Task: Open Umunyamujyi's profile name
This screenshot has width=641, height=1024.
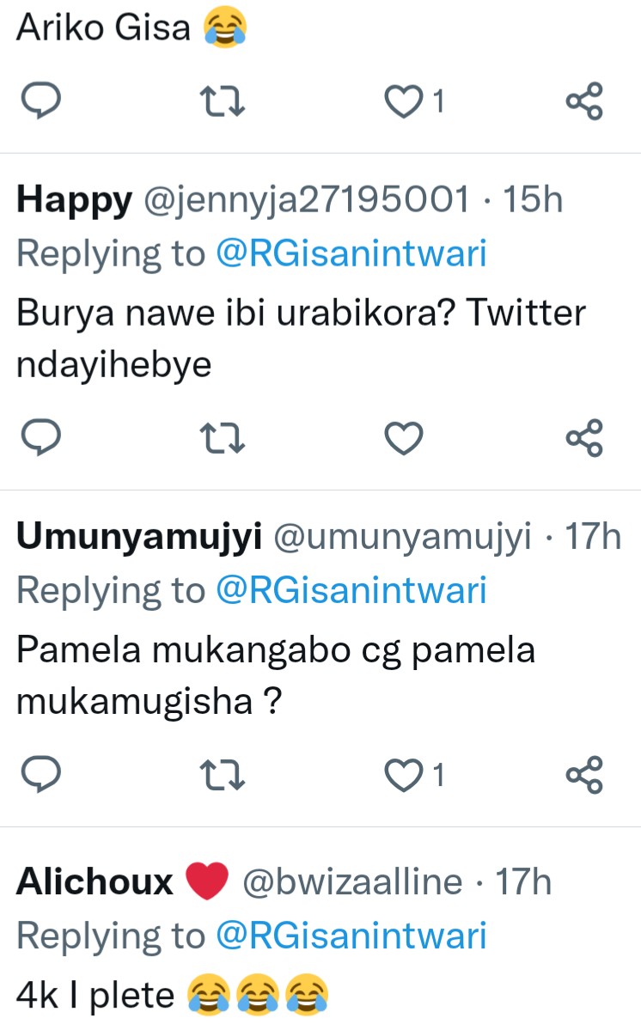Action: 138,538
